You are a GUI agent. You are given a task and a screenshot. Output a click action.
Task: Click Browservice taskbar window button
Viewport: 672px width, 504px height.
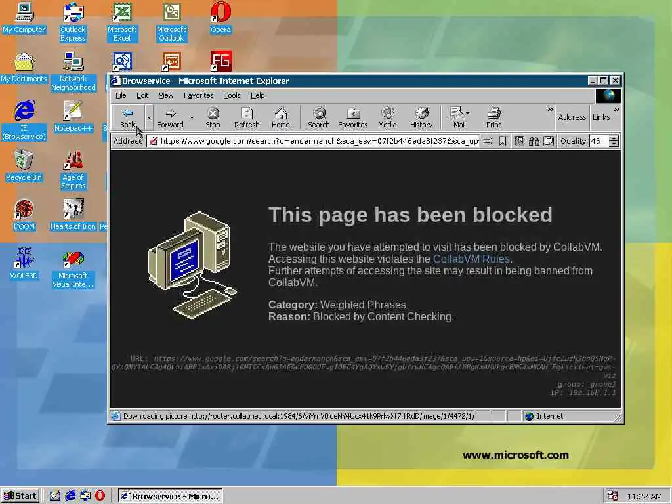pyautogui.click(x=170, y=496)
